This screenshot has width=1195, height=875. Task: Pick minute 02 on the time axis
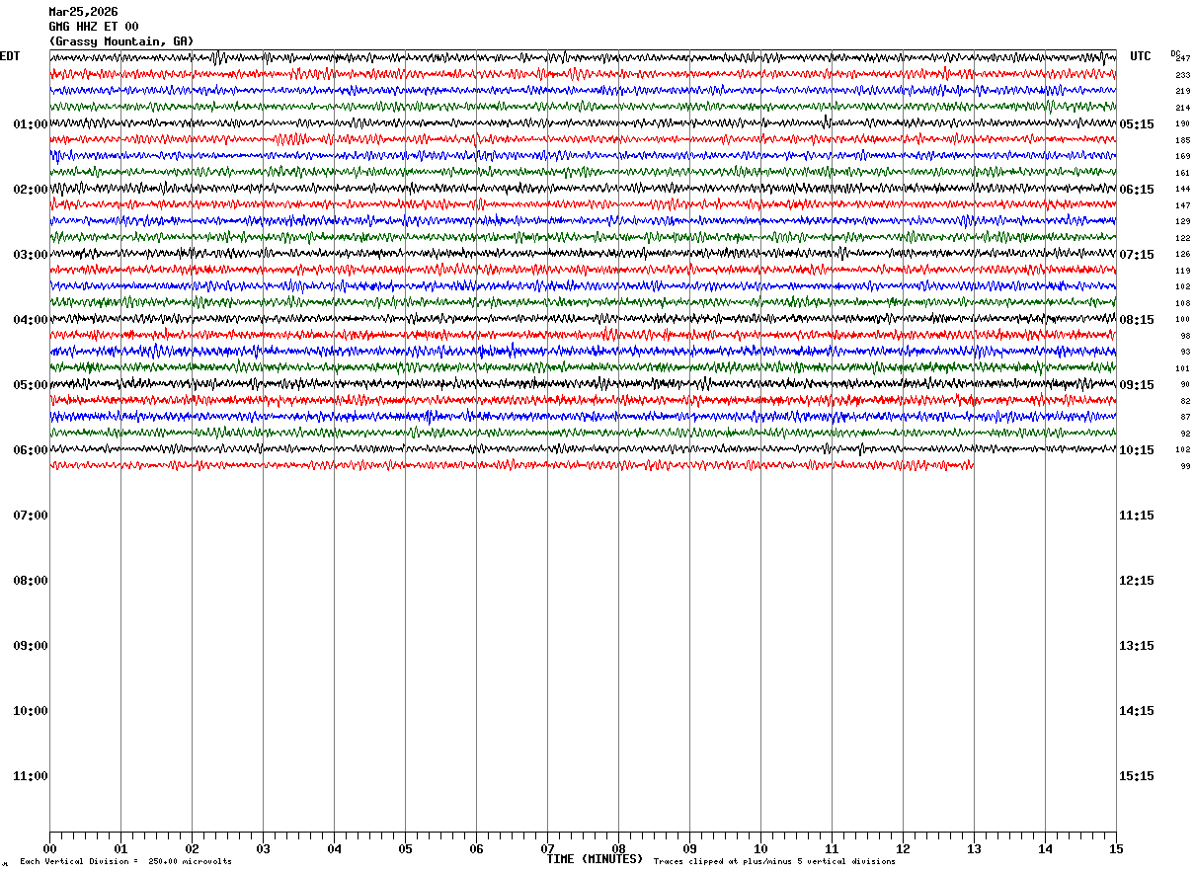[192, 848]
